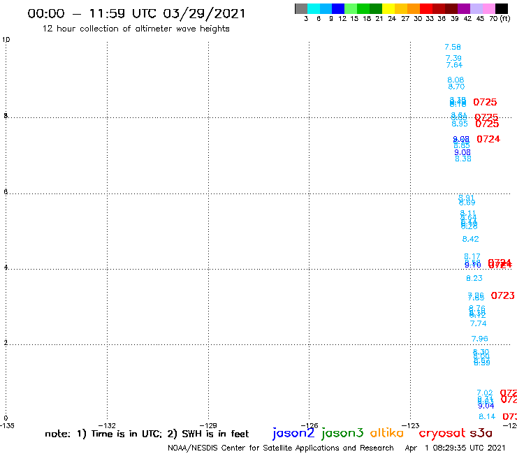Click the longitude axis label -132
Image resolution: width=517 pixels, height=454 pixels.
tap(107, 425)
